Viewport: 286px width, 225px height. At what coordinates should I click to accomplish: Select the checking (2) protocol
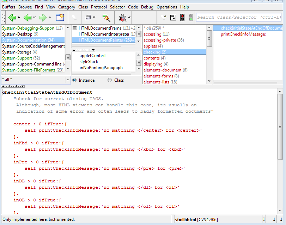(174, 52)
